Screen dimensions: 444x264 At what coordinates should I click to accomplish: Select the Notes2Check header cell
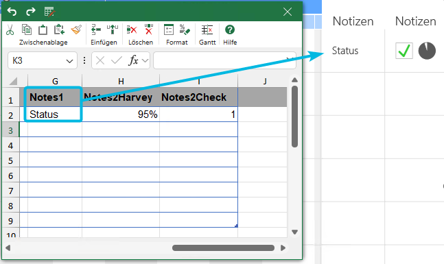point(199,97)
